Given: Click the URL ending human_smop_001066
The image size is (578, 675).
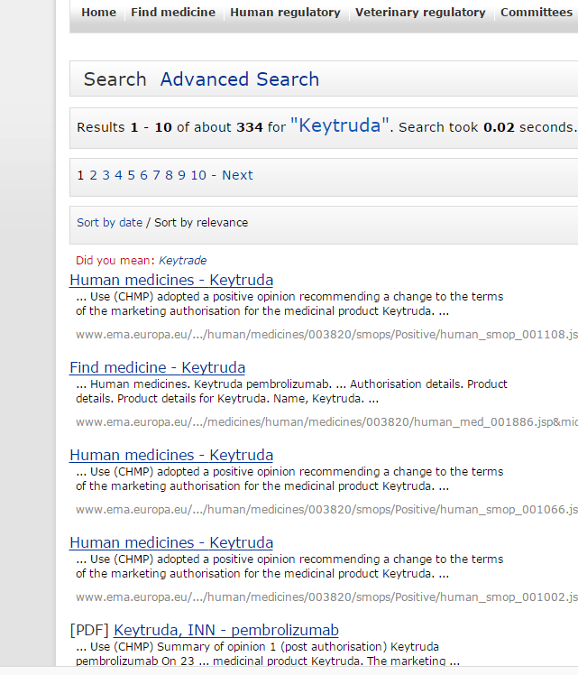Looking at the screenshot, I should 326,510.
